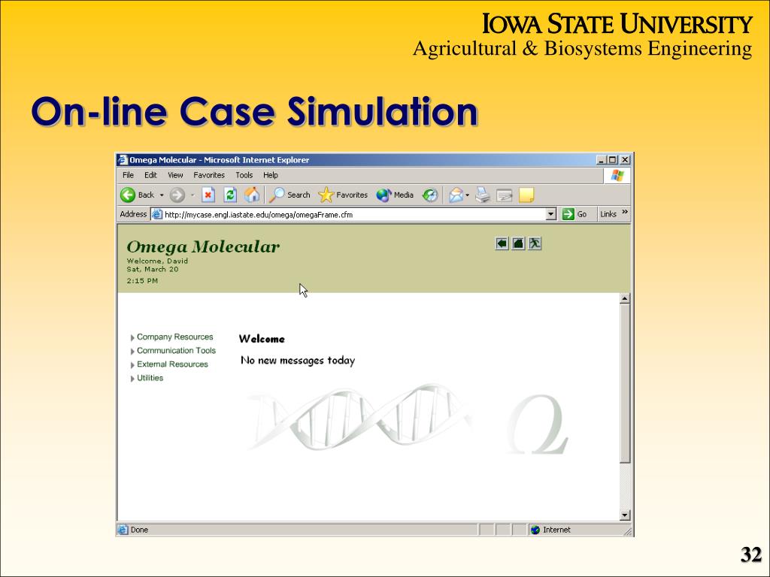Click the Omega Molecular heading
770x577 pixels.
pyautogui.click(x=203, y=246)
